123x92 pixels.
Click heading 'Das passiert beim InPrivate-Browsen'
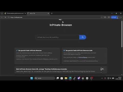tap(30, 51)
